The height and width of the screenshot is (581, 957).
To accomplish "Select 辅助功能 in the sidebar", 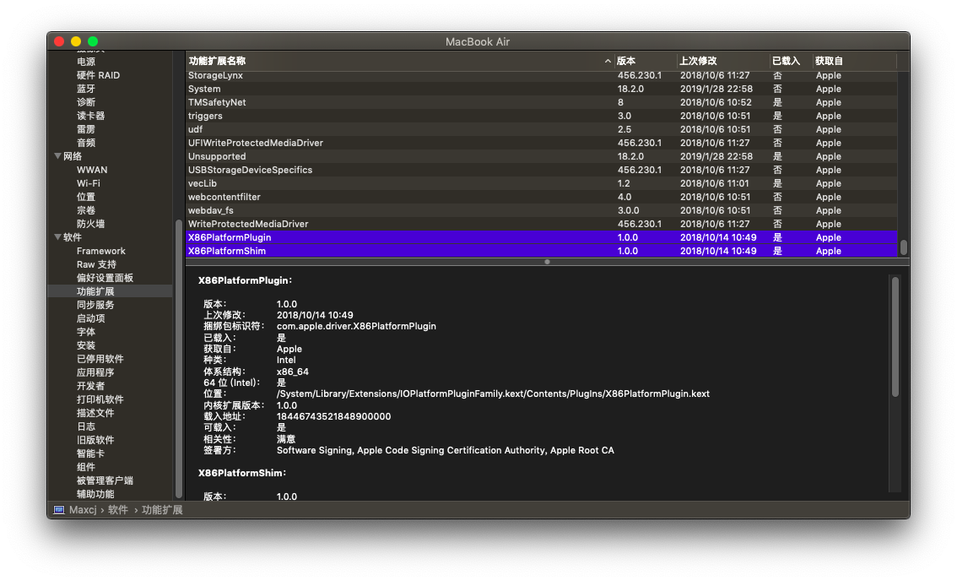I will pyautogui.click(x=96, y=494).
